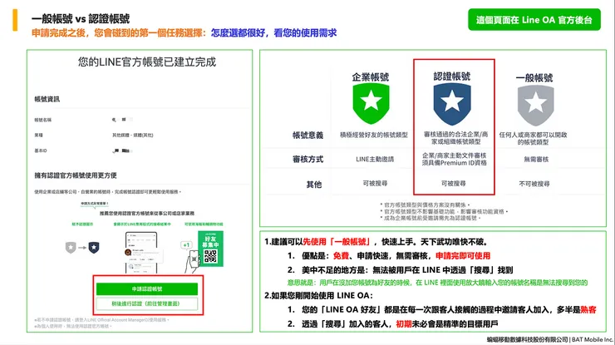This screenshot has width=615, height=345.
Task: Click the blue text 怎麼選都很好，看您的使用需求
Action: [273, 33]
